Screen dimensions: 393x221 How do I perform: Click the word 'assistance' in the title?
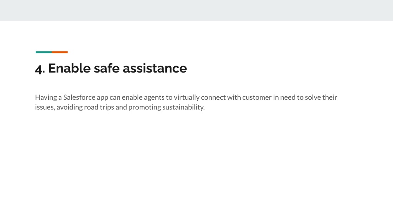155,68
